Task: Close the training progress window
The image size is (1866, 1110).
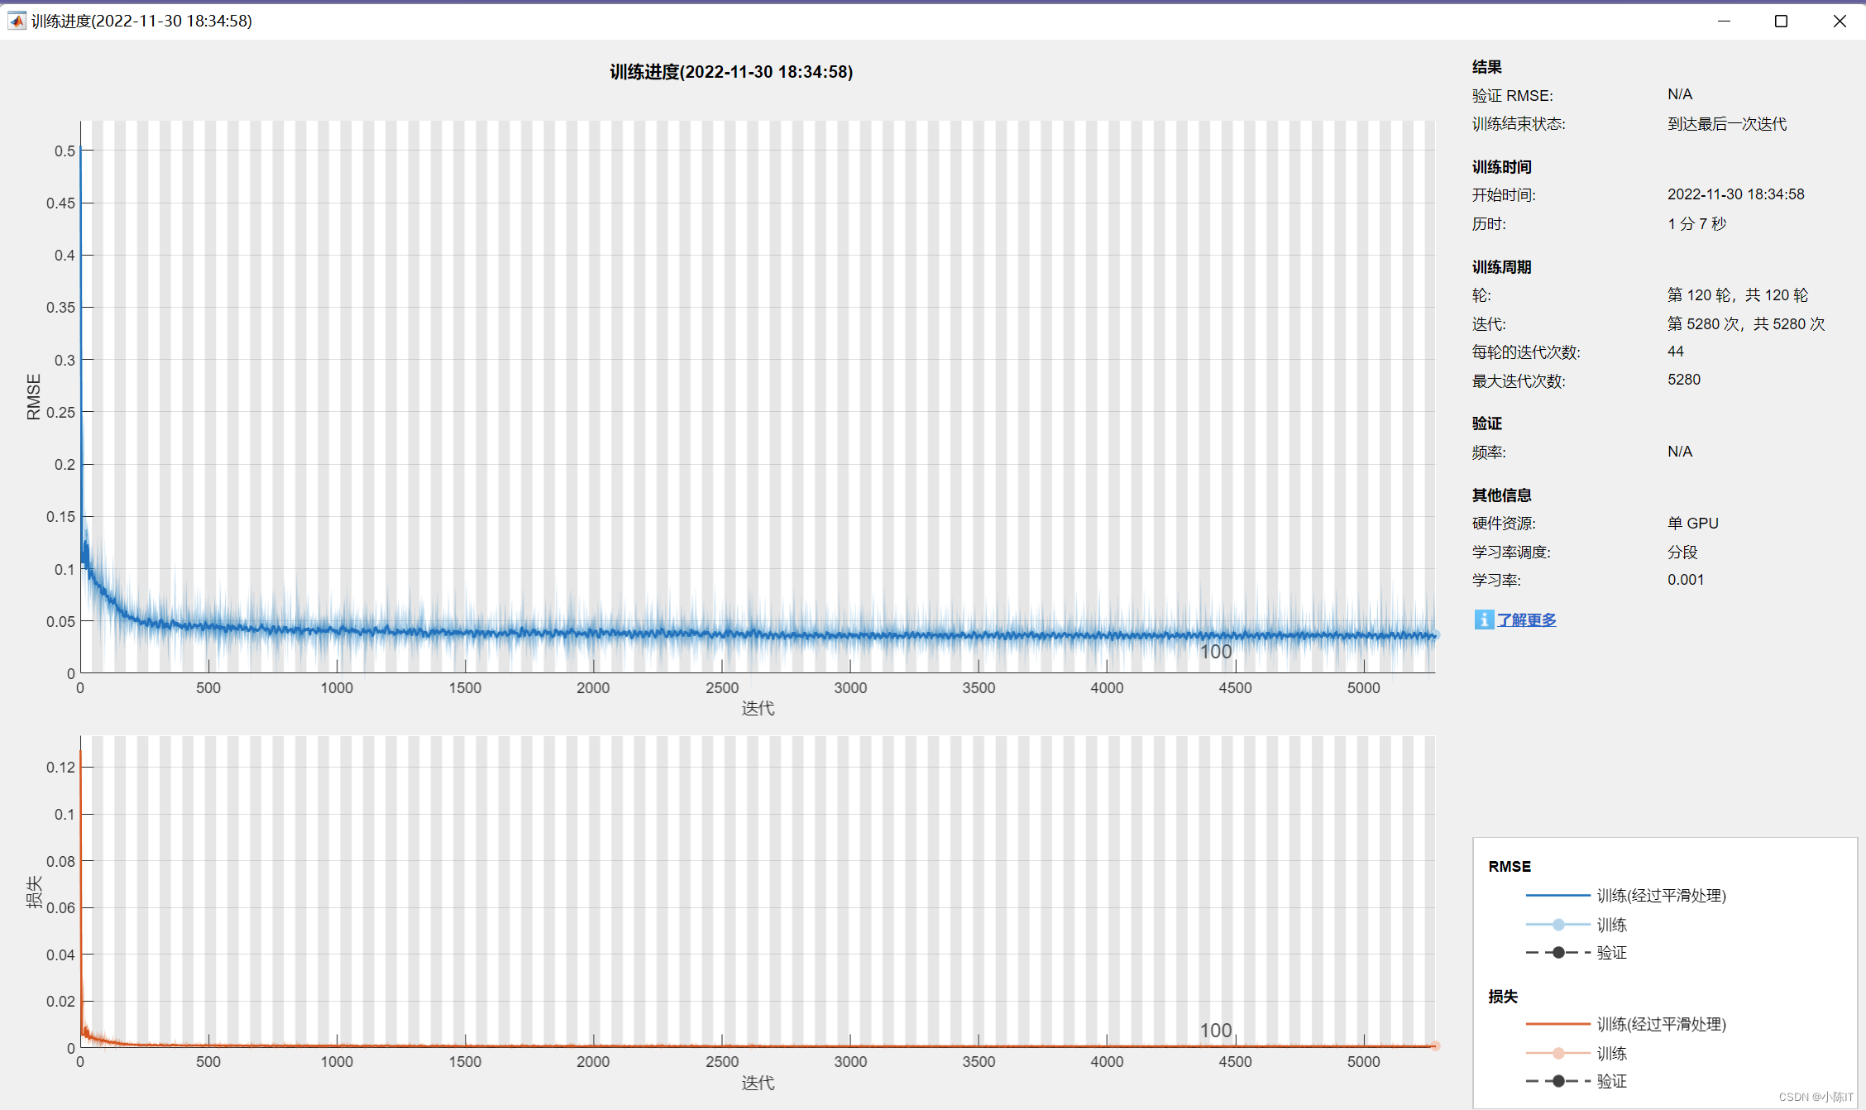Action: tap(1840, 21)
